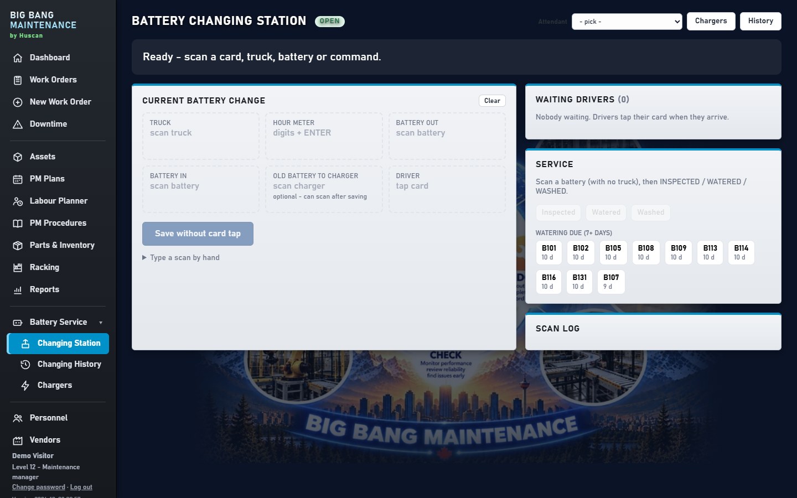Click the Vendors factory icon
The height and width of the screenshot is (498, 797).
coord(18,440)
